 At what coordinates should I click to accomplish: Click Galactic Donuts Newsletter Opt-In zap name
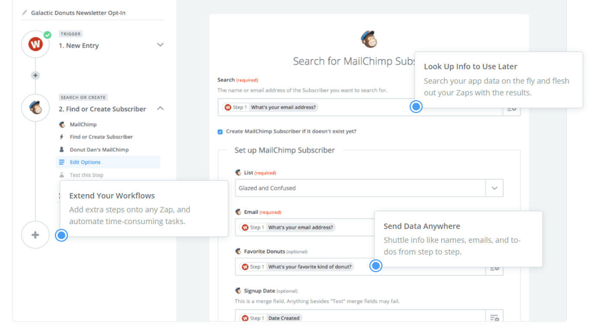[x=78, y=13]
